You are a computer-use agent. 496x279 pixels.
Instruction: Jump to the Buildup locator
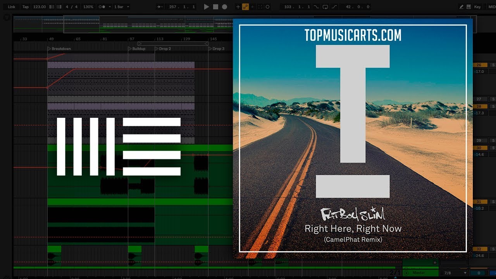(x=137, y=49)
